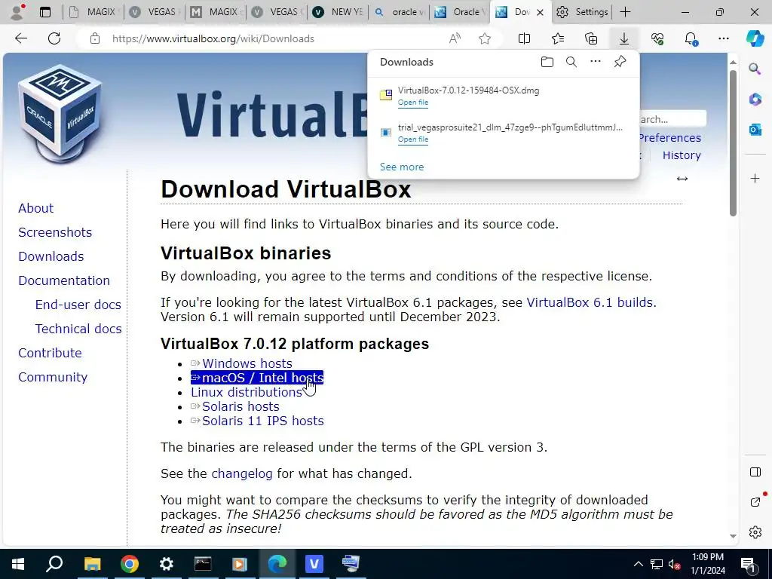This screenshot has width=772, height=579.
Task: Switch to the first MAGIX tab
Action: click(93, 12)
